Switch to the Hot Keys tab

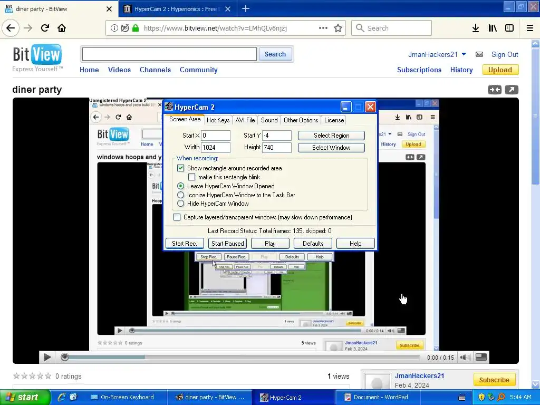click(218, 120)
